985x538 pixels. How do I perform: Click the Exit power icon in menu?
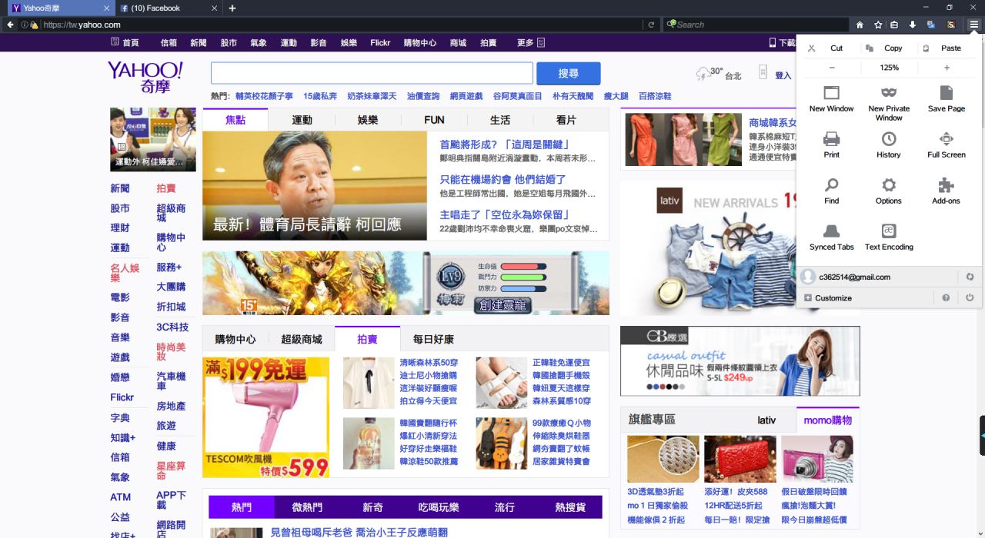[970, 297]
